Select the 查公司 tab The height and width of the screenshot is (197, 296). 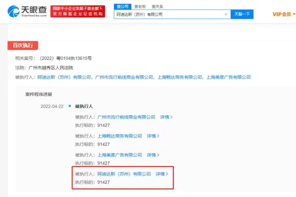[122, 7]
